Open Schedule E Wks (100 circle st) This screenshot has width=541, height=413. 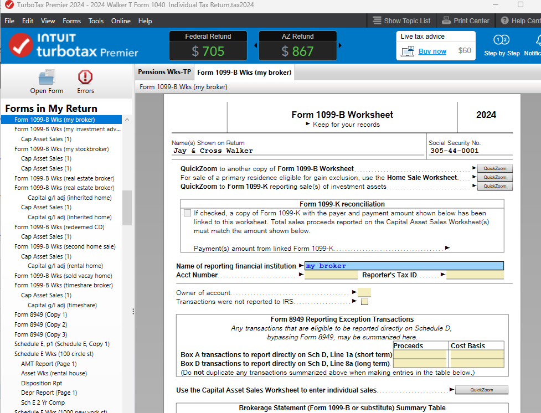click(54, 354)
